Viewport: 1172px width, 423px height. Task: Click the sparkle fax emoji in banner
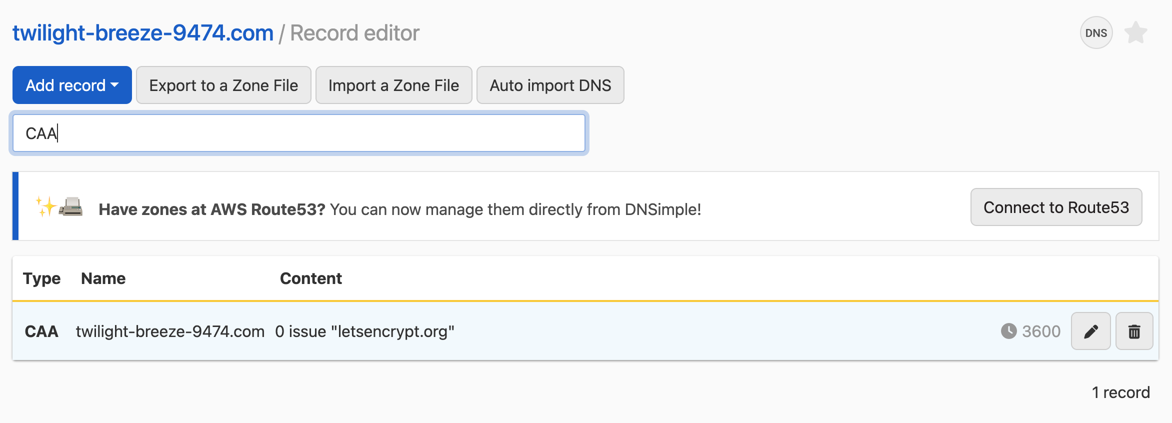[x=59, y=206]
